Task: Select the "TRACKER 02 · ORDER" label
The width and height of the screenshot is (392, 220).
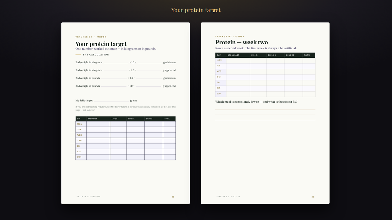Action: click(x=91, y=37)
